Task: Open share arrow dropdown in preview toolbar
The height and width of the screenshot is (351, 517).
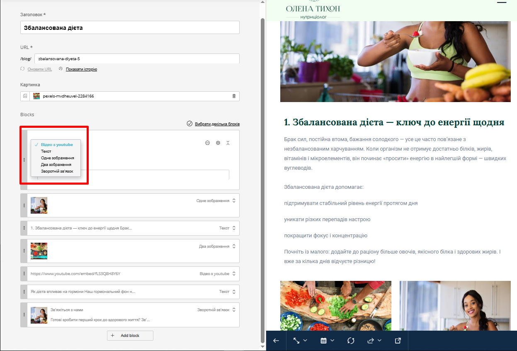Action: [x=374, y=341]
